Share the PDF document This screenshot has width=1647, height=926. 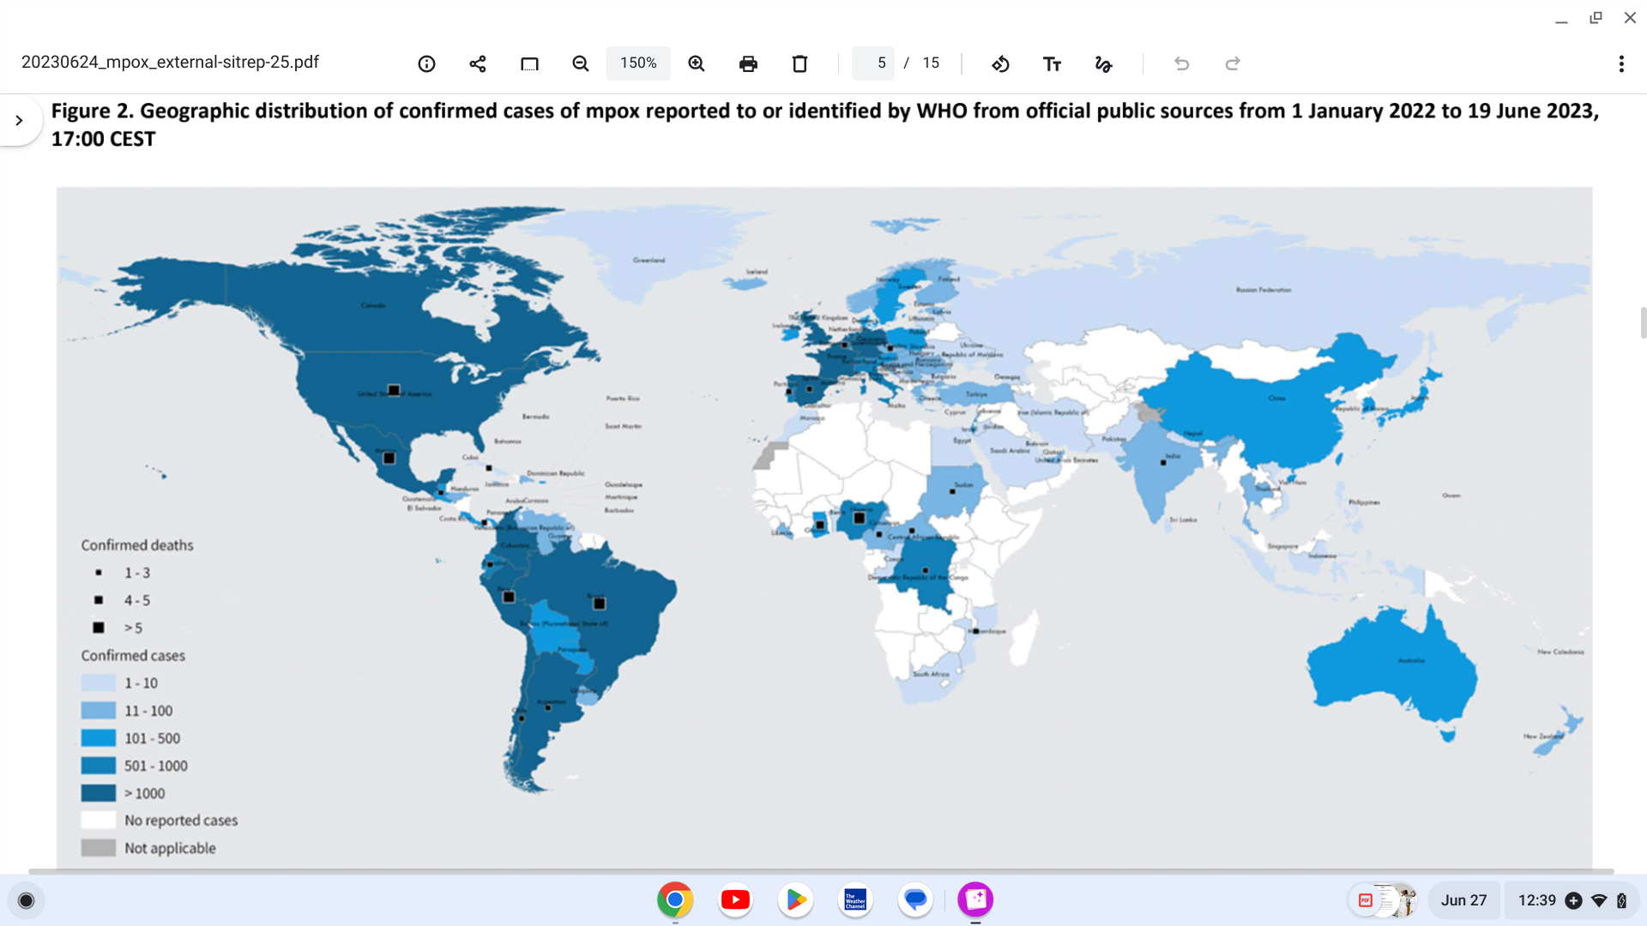478,63
